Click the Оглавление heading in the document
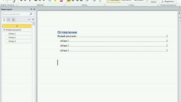The width and height of the screenshot is (181, 102). pos(67,32)
